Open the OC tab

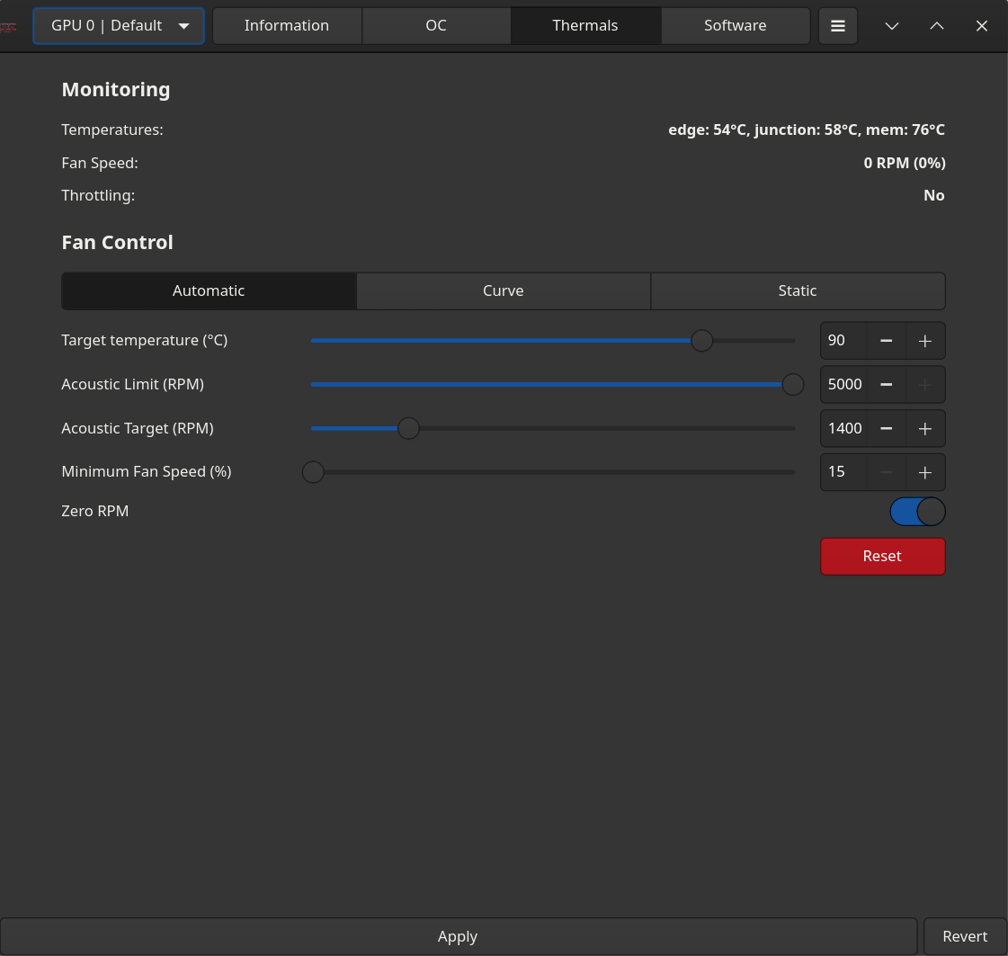click(436, 26)
